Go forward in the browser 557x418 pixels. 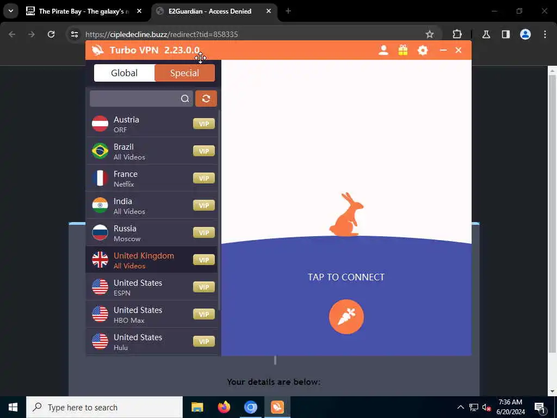pos(32,34)
